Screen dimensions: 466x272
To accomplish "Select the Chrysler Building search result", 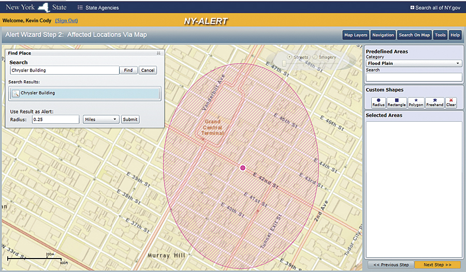I will (85, 93).
